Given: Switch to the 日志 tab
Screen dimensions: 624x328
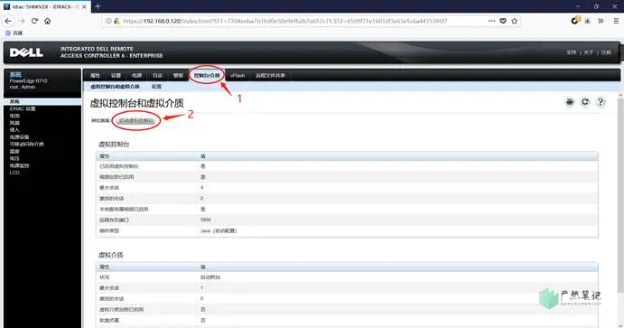Looking at the screenshot, I should pos(158,75).
